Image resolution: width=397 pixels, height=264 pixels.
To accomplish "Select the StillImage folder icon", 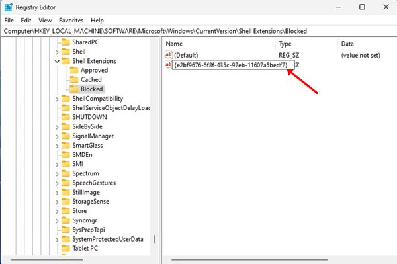I will 66,192.
